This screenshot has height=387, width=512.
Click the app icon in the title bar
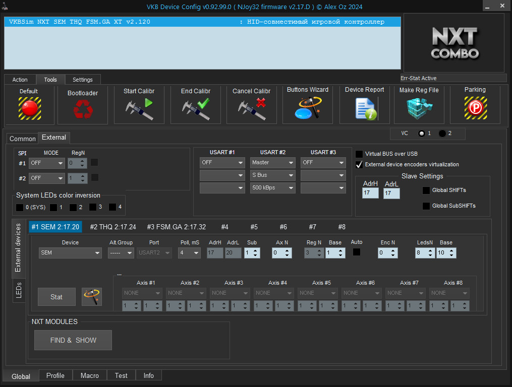(5, 6)
